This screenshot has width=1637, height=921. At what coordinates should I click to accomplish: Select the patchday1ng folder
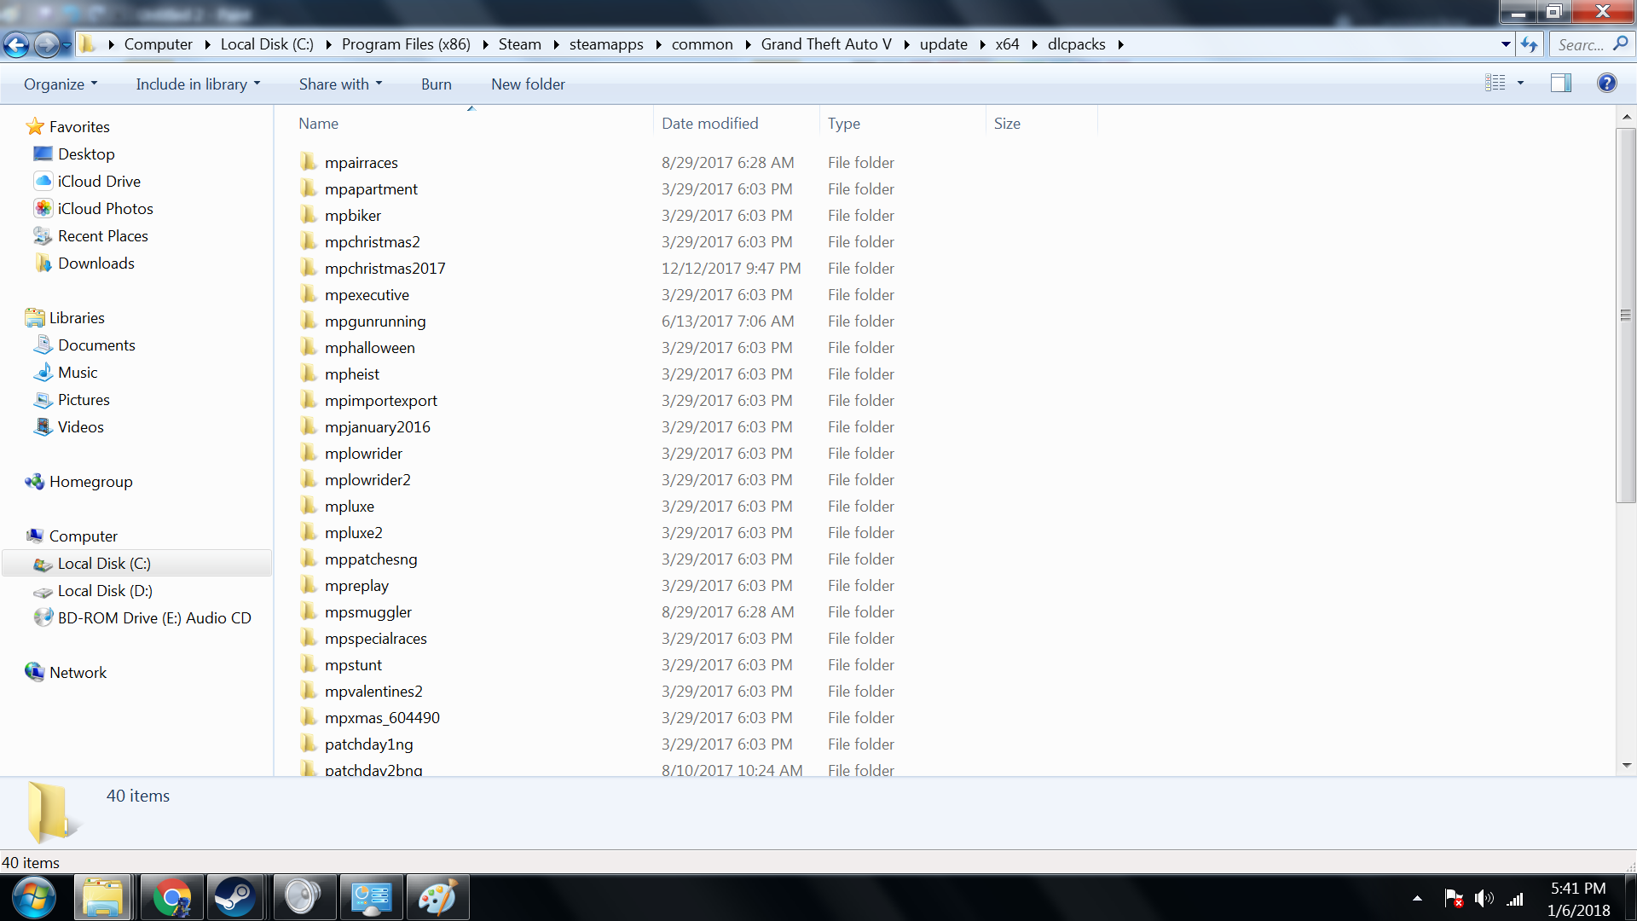368,744
